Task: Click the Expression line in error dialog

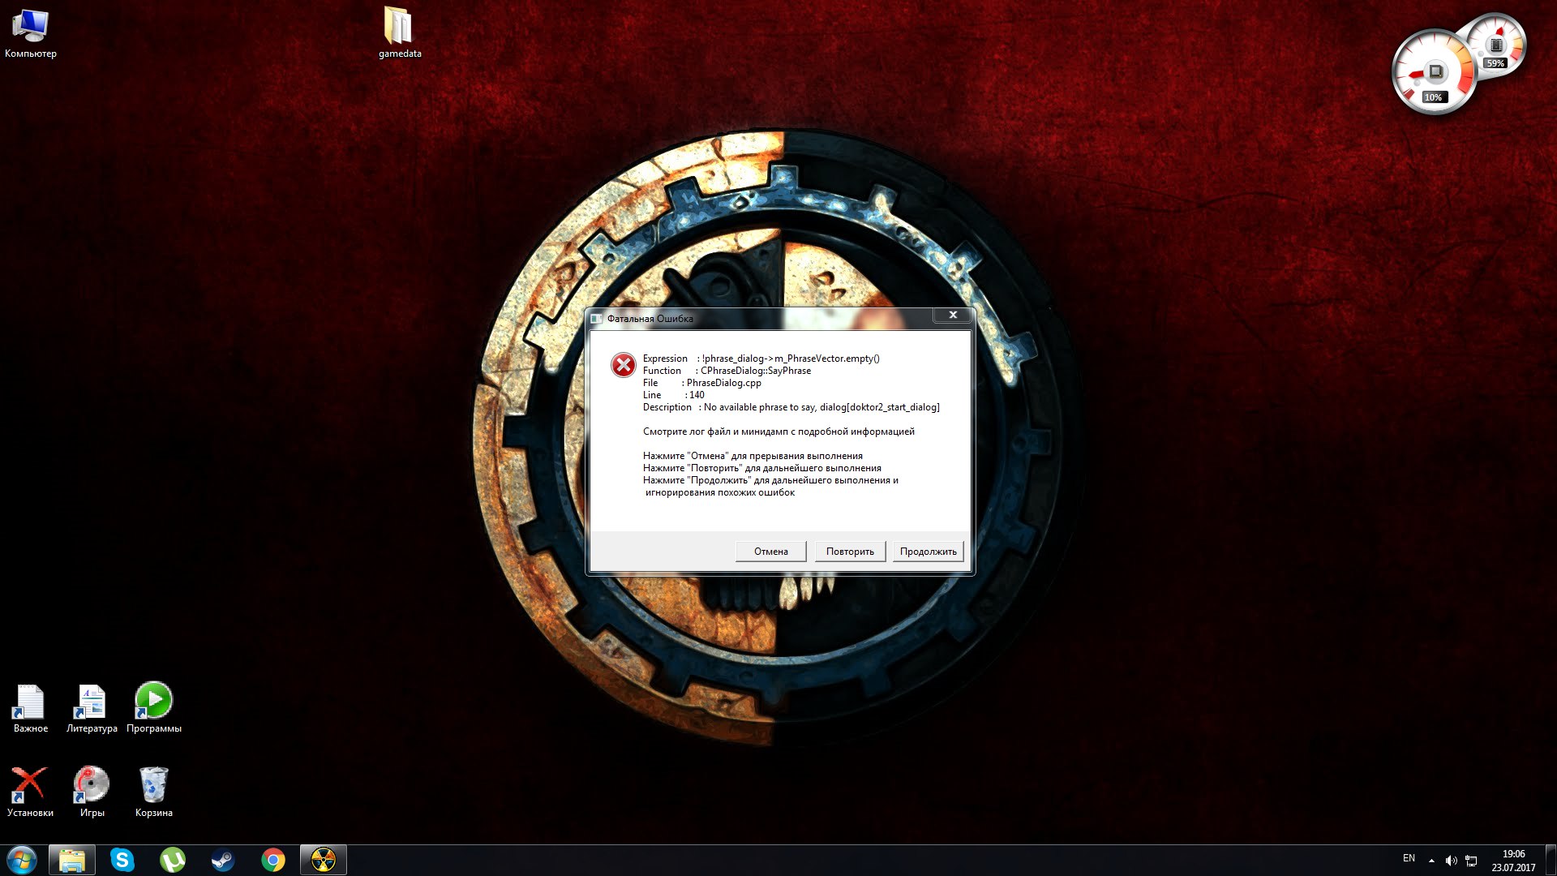Action: 761,359
